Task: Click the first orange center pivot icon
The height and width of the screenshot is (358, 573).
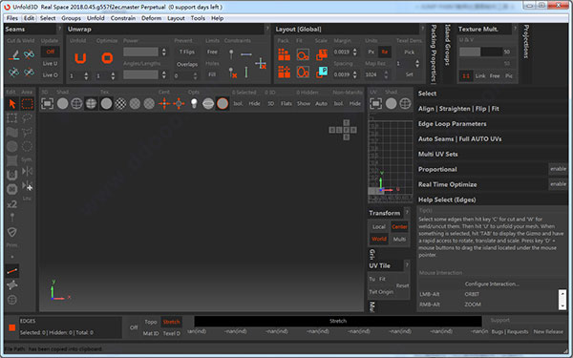Action: [x=164, y=104]
